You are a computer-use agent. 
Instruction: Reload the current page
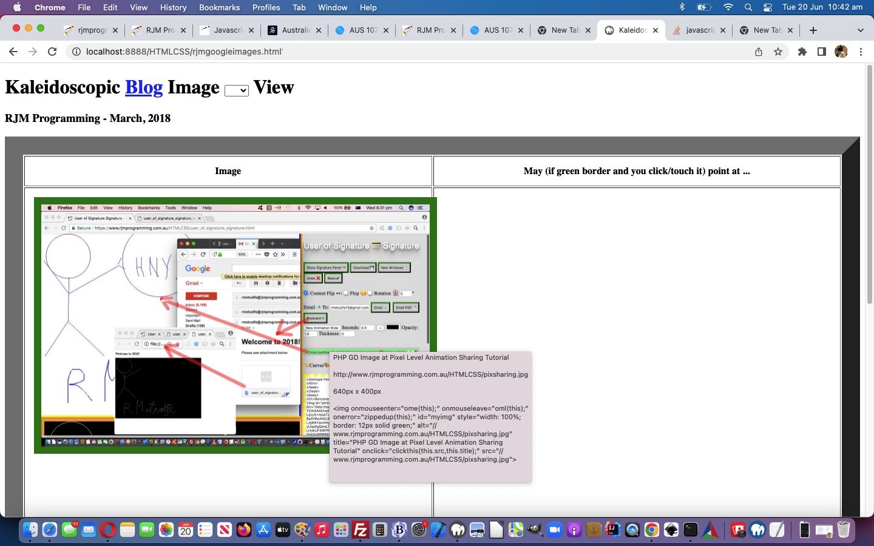(52, 52)
